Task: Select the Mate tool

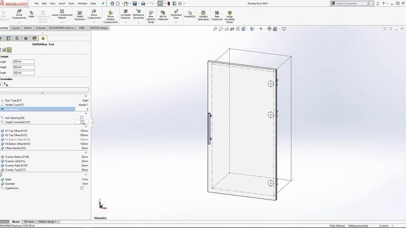Action: point(31,14)
